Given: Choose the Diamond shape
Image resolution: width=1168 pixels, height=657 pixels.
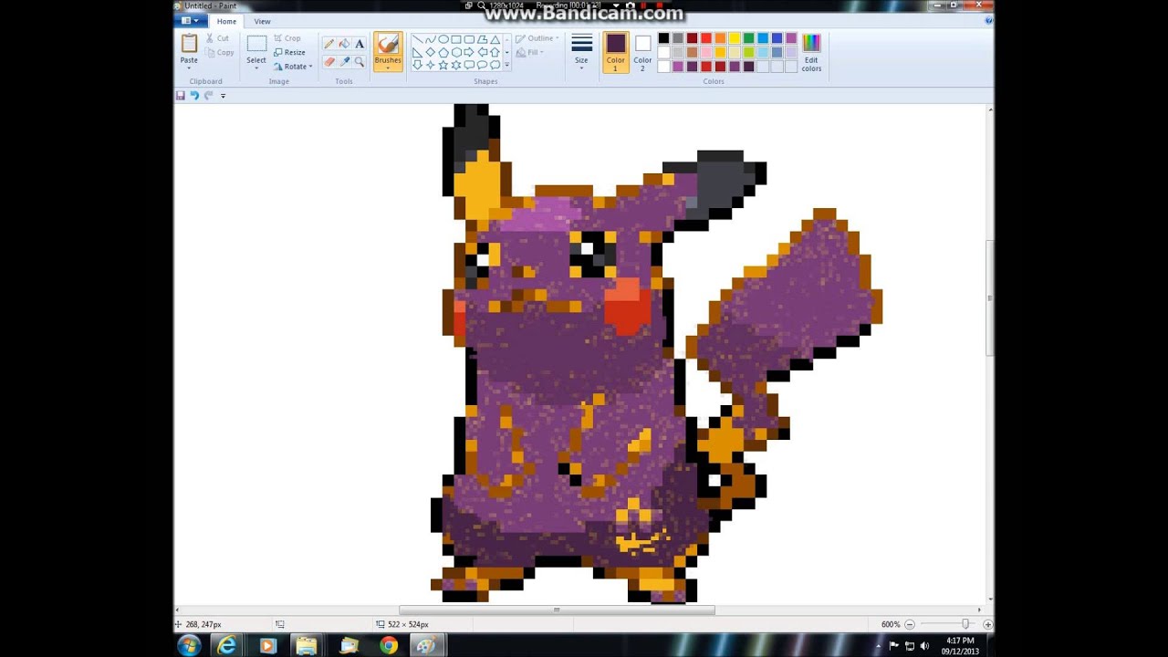Looking at the screenshot, I should (x=431, y=52).
